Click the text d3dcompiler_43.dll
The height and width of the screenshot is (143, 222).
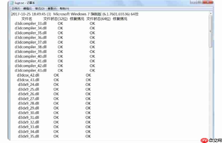(x=31, y=70)
